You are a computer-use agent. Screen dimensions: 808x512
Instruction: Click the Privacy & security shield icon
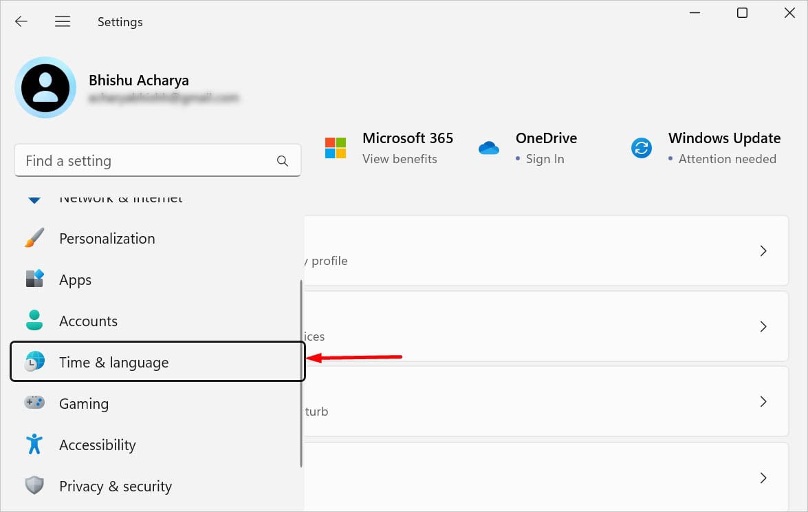click(34, 486)
